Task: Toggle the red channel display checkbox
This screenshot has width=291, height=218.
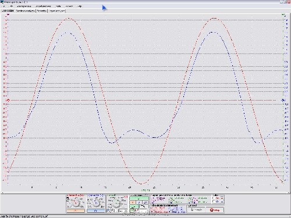Action: tap(214, 198)
